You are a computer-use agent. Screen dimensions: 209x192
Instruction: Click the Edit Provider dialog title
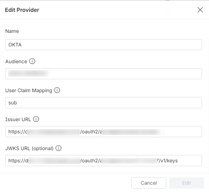point(22,10)
